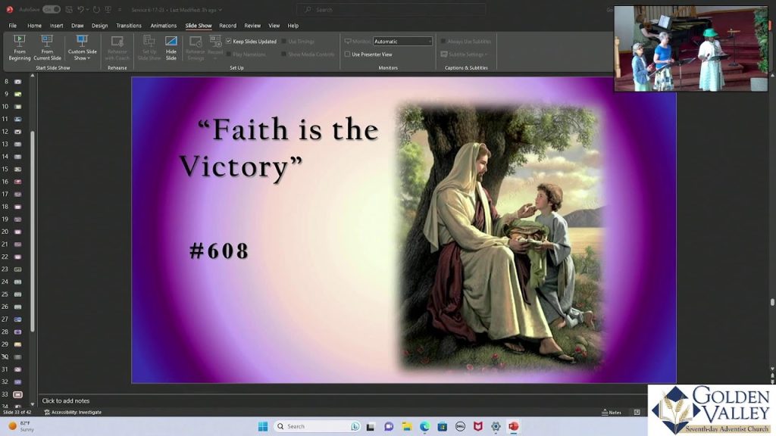Open File Explorer from taskbar
Viewport: 776px width, 436px height.
coord(407,426)
